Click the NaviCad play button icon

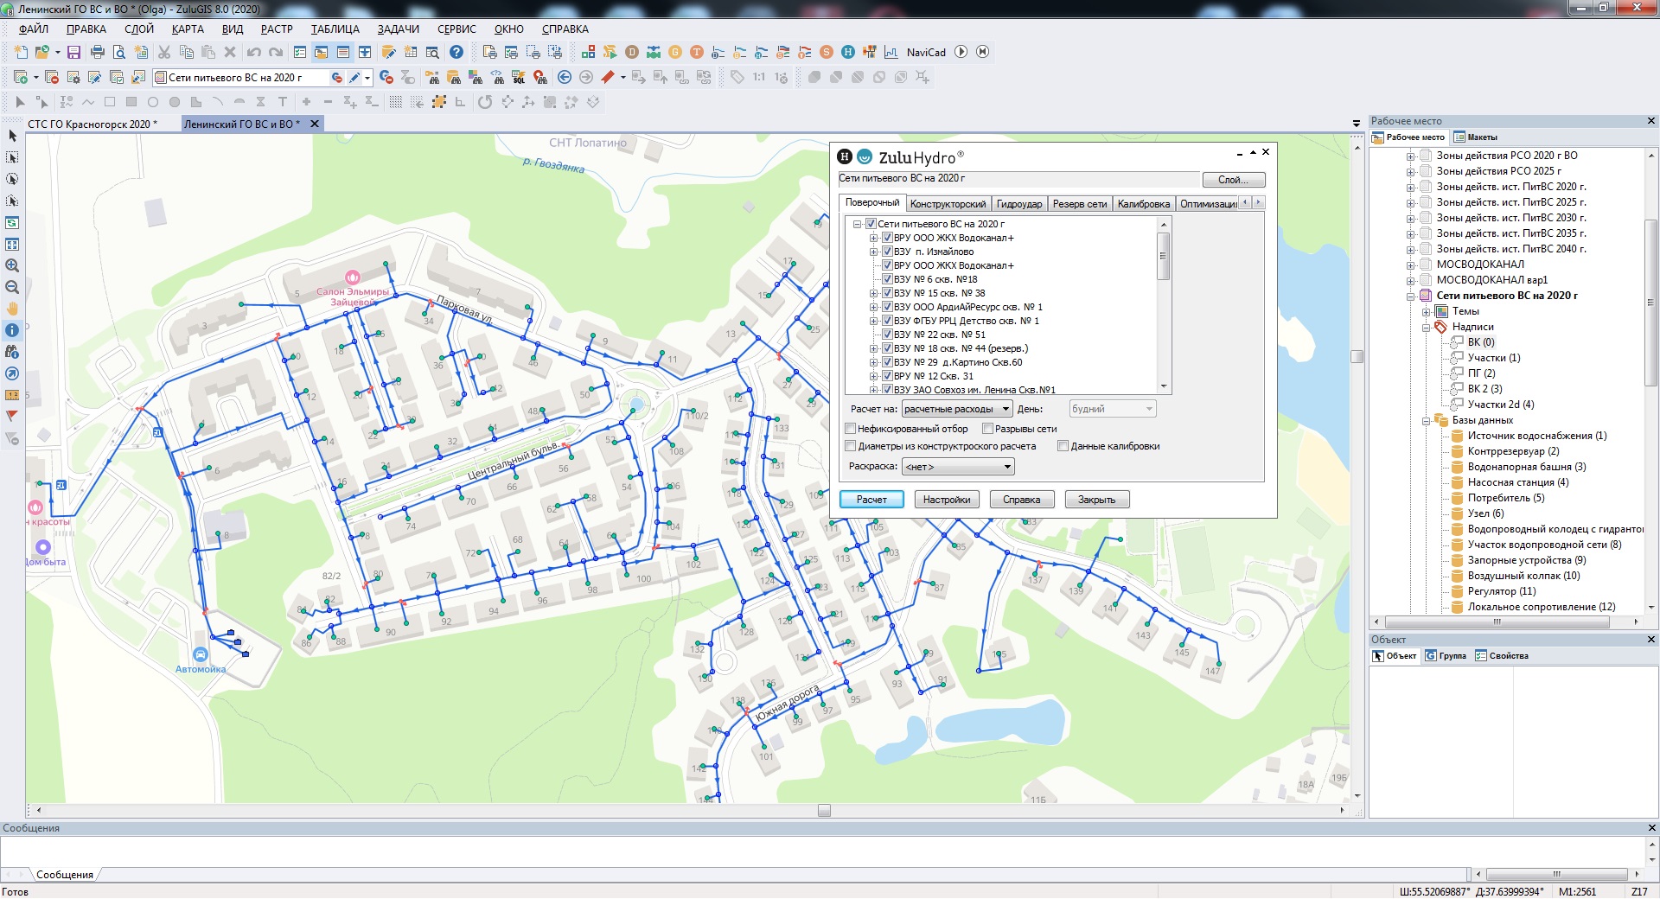coord(961,52)
